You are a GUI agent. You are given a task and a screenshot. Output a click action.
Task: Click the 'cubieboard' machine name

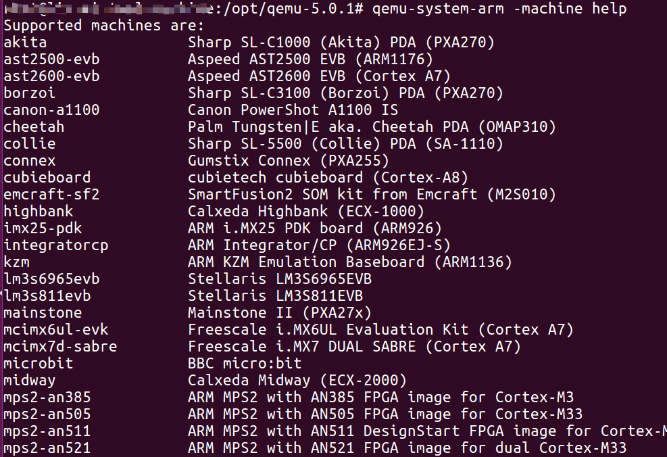point(47,177)
